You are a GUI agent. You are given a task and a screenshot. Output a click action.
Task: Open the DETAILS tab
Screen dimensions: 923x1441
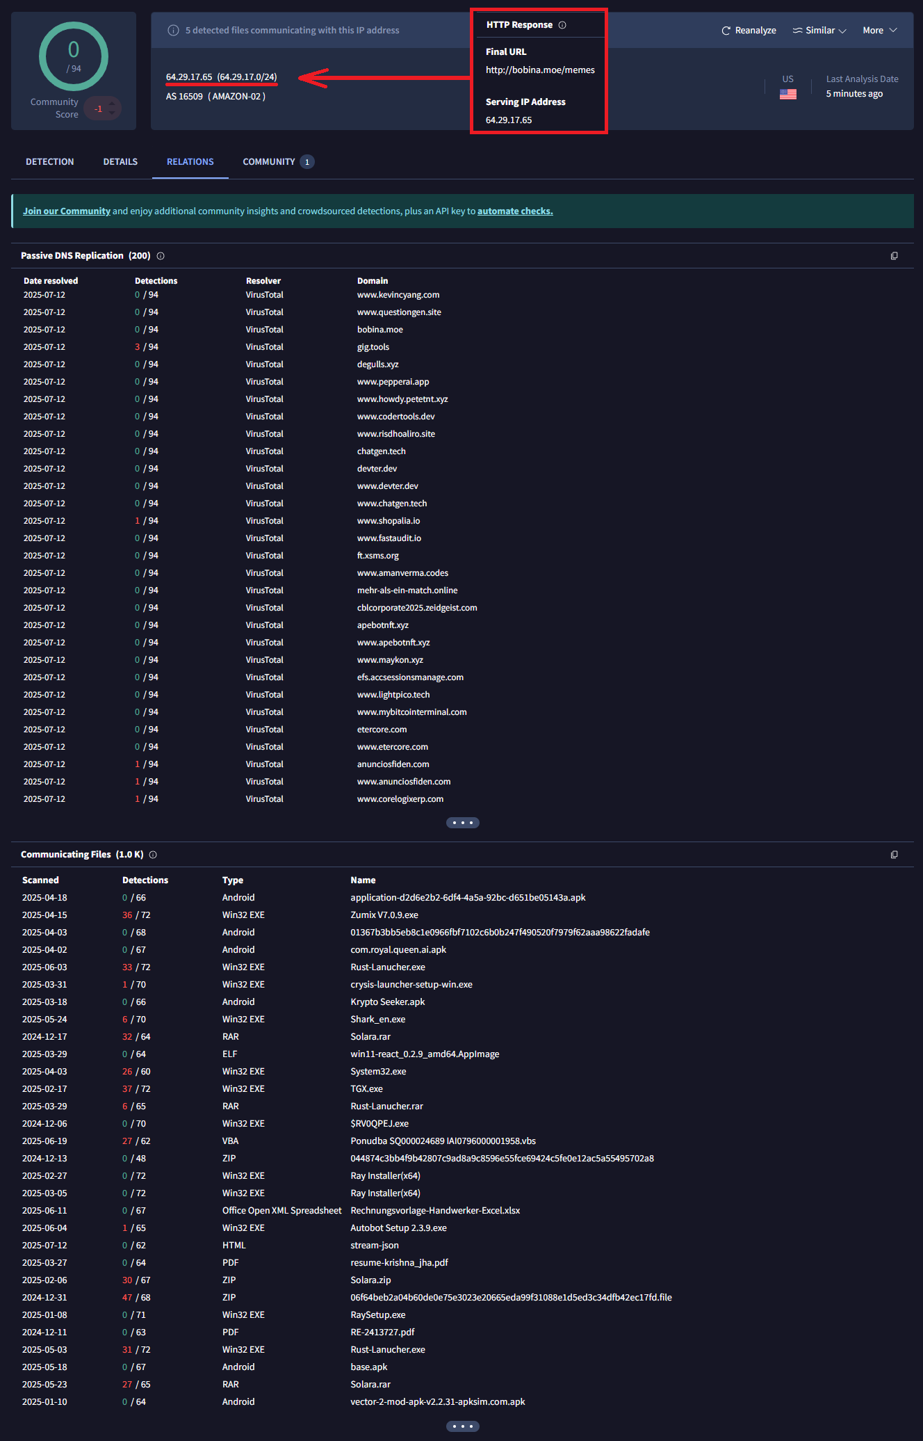120,162
